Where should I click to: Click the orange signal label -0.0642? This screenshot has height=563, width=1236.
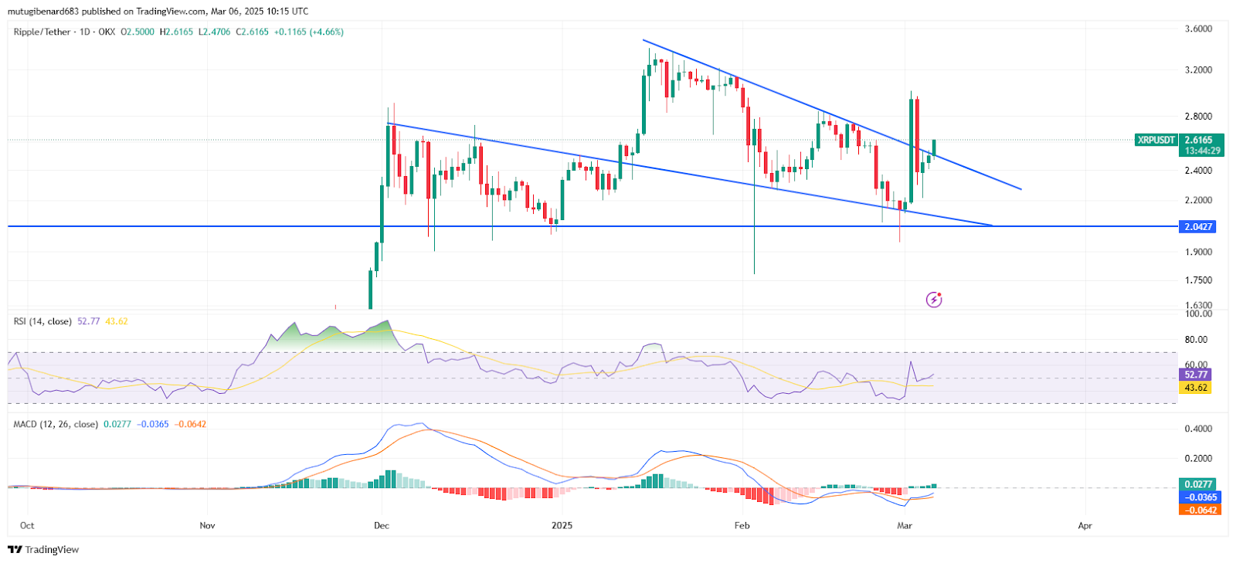click(x=1200, y=510)
